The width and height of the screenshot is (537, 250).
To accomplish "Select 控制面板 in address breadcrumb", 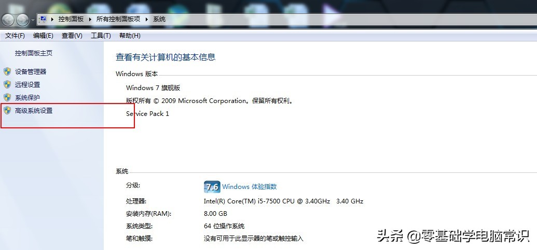I will coord(71,19).
